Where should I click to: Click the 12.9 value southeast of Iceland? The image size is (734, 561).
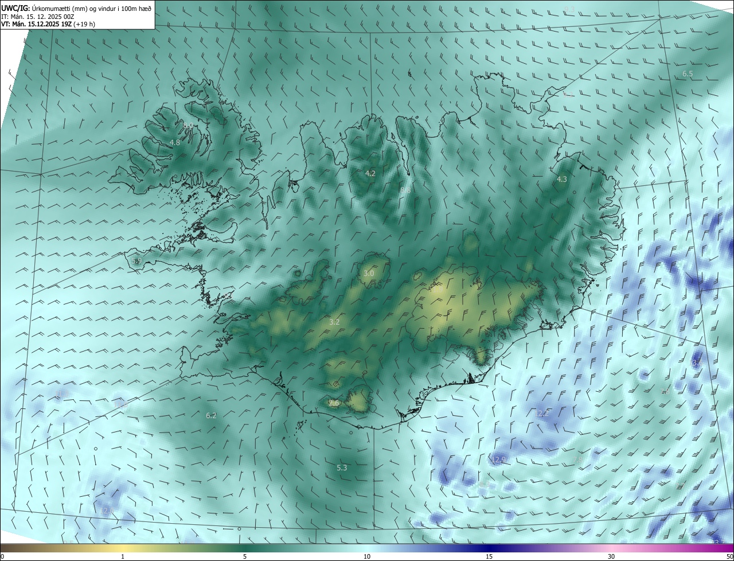pyautogui.click(x=499, y=460)
